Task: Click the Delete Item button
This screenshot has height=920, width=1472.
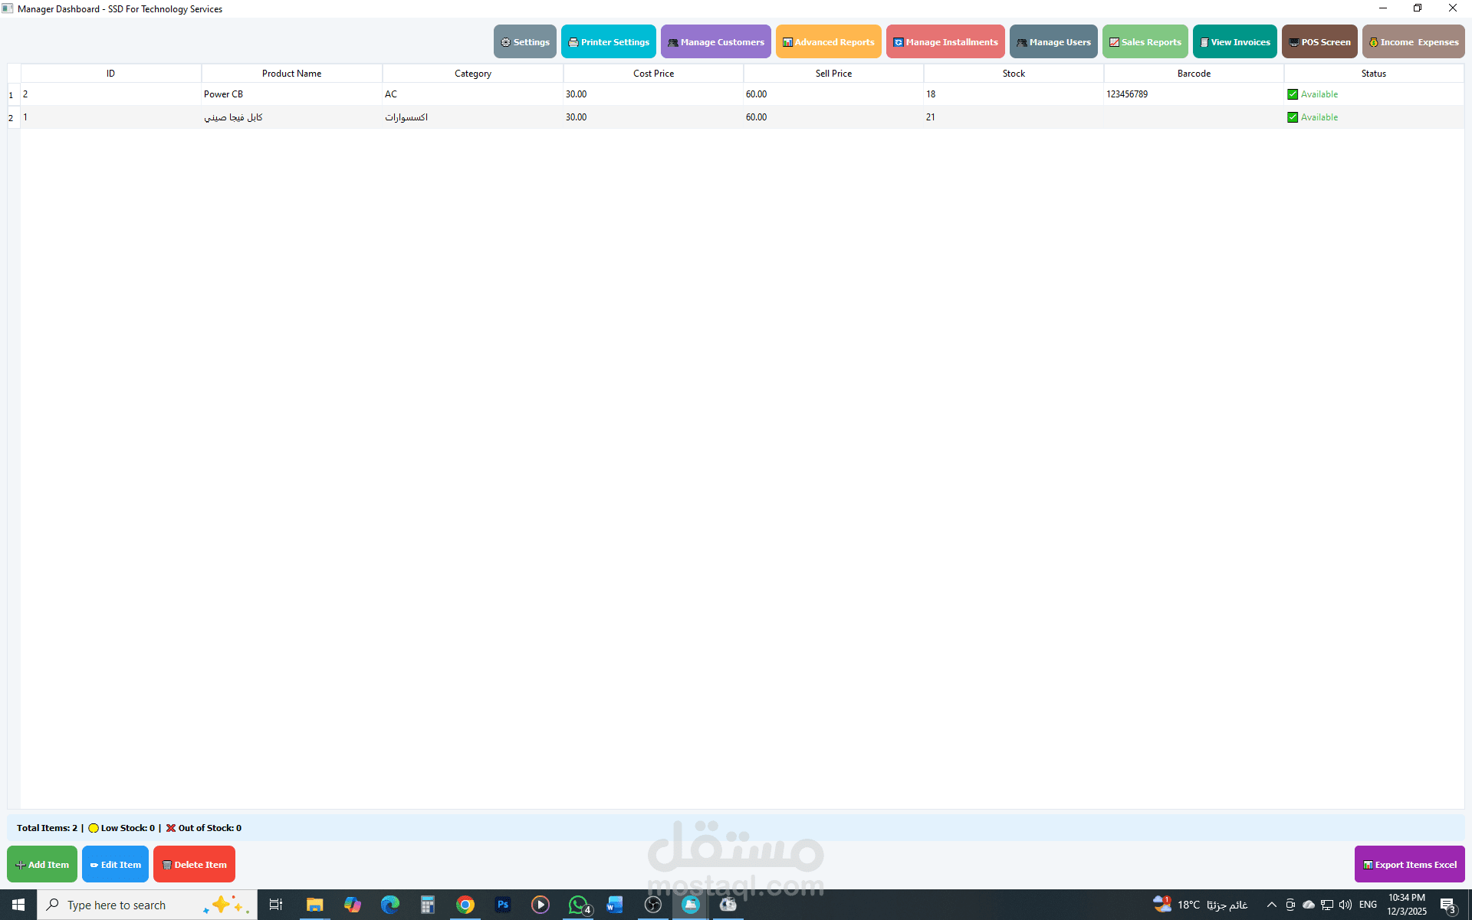Action: [194, 864]
